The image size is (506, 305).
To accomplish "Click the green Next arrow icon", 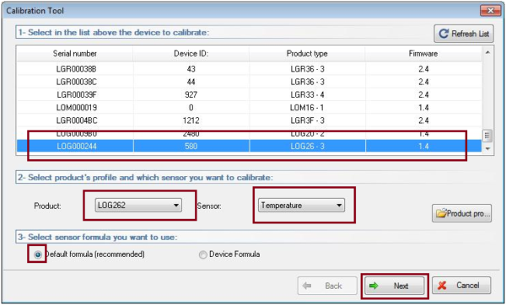I will tap(374, 286).
